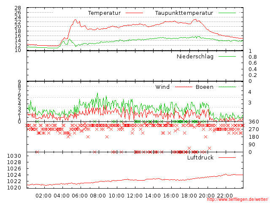Click the 1030 pressure axis value
Image resolution: width=270 pixels, height=203 pixels.
click(x=14, y=156)
